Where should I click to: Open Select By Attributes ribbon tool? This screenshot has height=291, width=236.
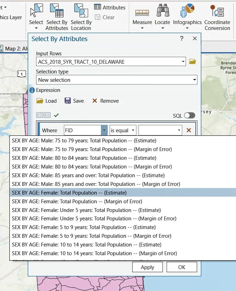pos(57,17)
